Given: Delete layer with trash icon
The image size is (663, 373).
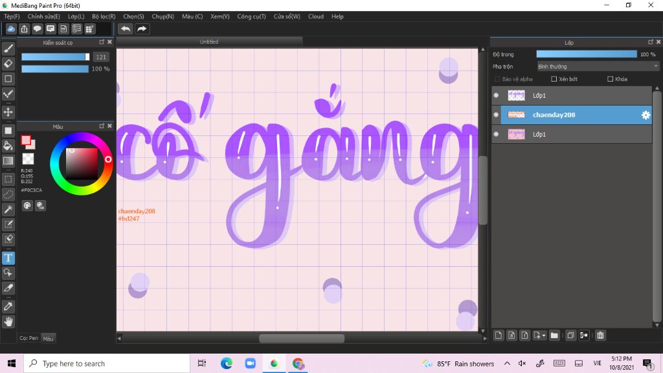Looking at the screenshot, I should coord(600,335).
